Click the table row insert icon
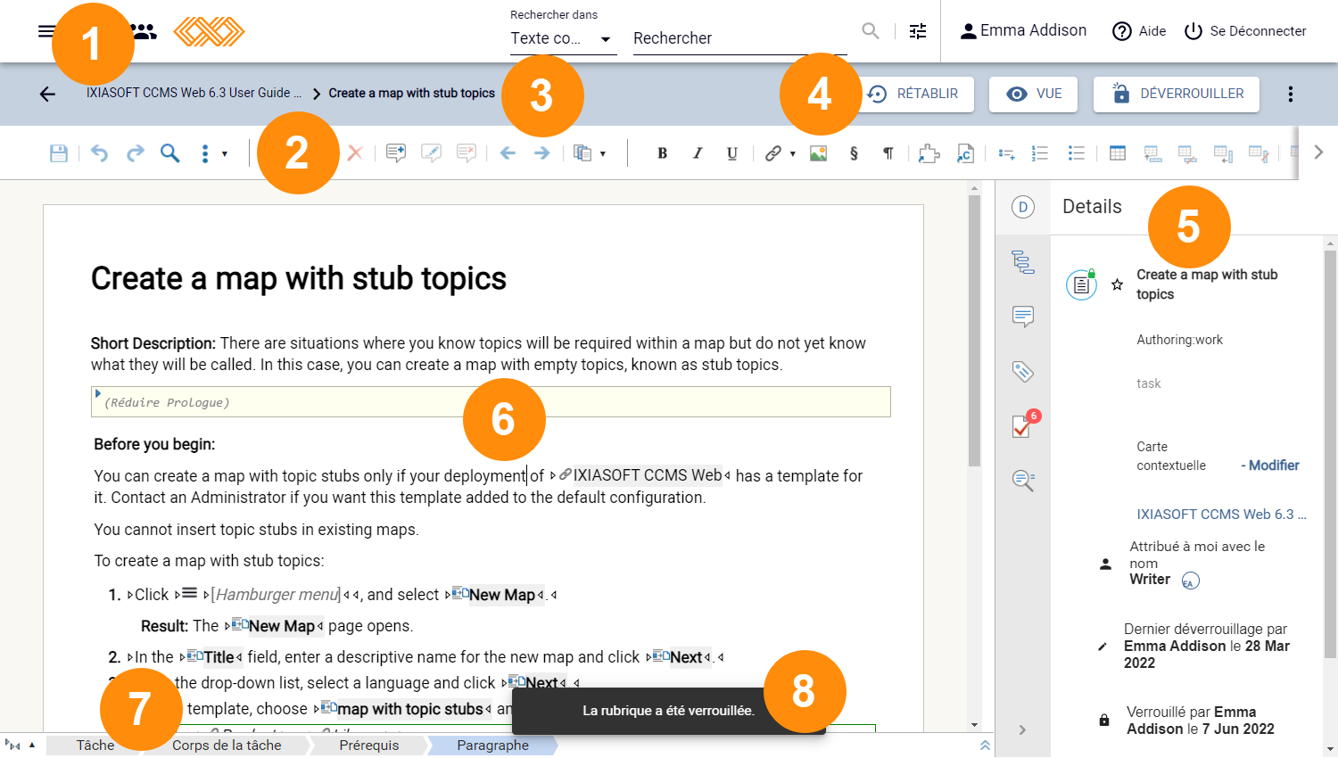The image size is (1338, 758). pyautogui.click(x=1152, y=153)
